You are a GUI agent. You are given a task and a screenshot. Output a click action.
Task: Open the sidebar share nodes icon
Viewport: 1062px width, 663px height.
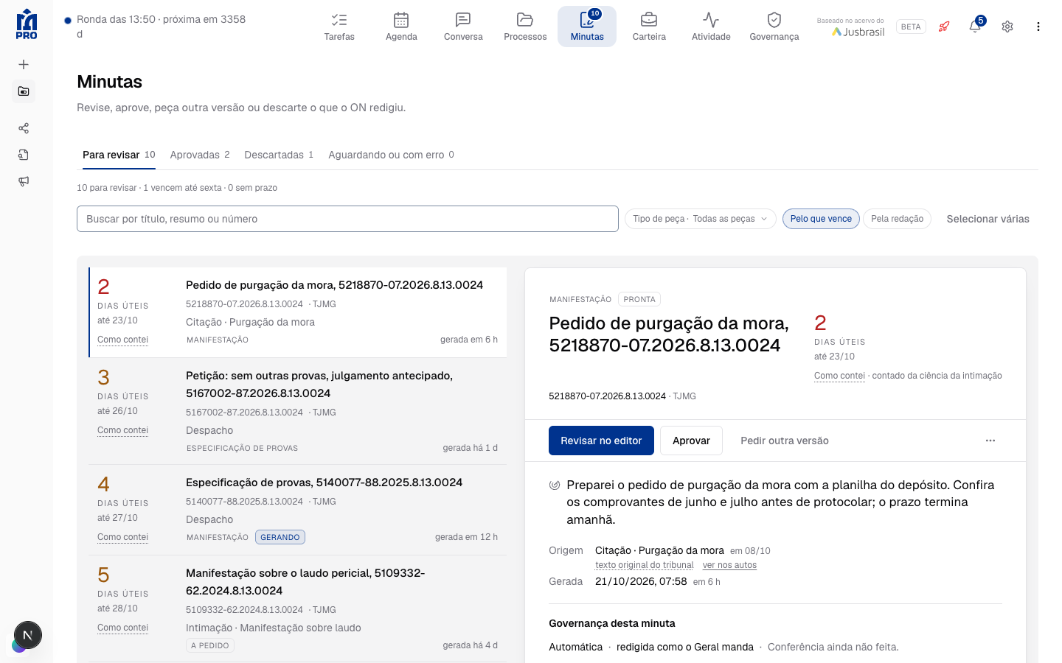click(x=24, y=128)
